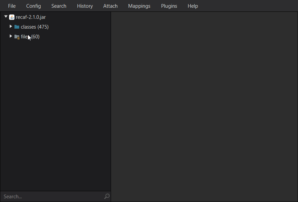Expand the files (60) tree node
This screenshot has width=298, height=202.
click(11, 36)
